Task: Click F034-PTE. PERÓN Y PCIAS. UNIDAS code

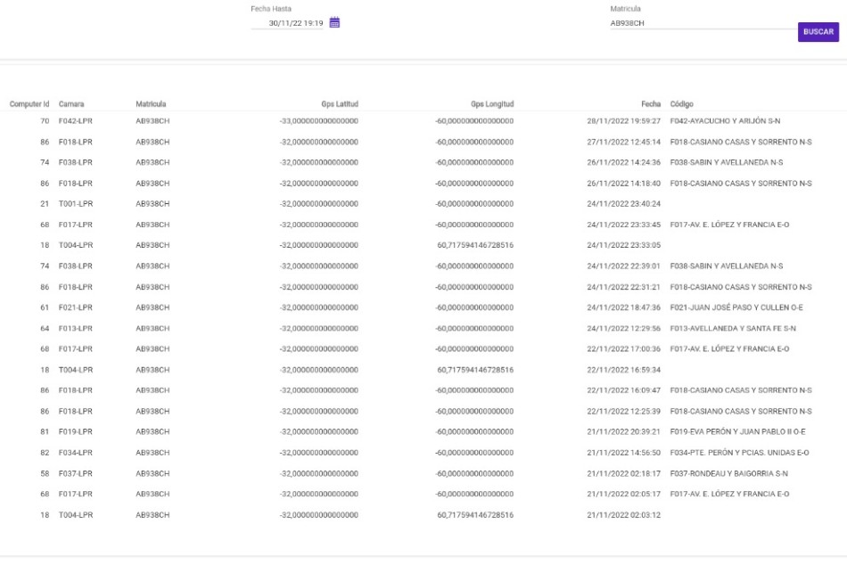Action: 739,453
